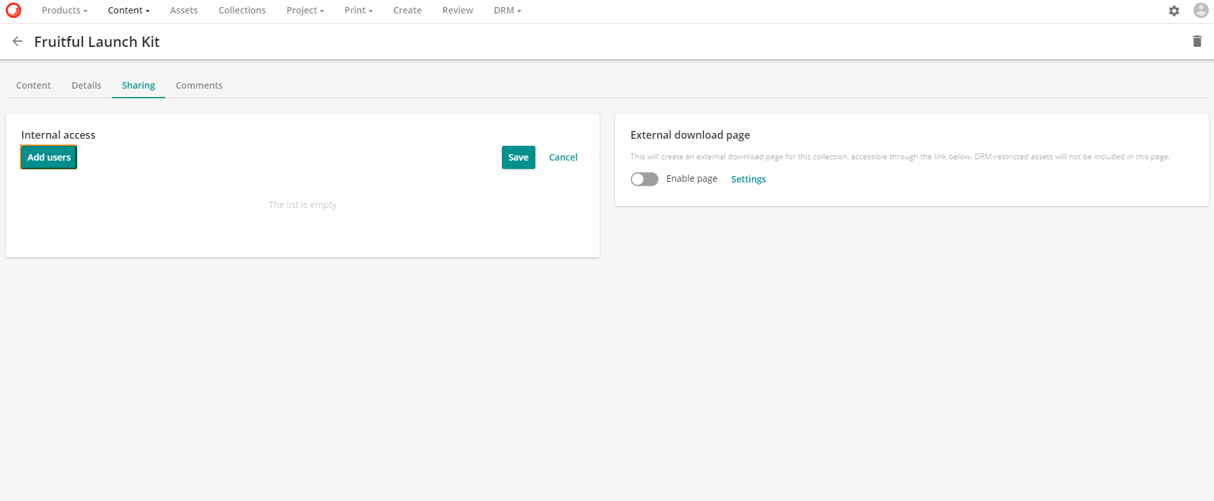Image resolution: width=1214 pixels, height=501 pixels.
Task: Click the red app logo icon
Action: coord(13,10)
